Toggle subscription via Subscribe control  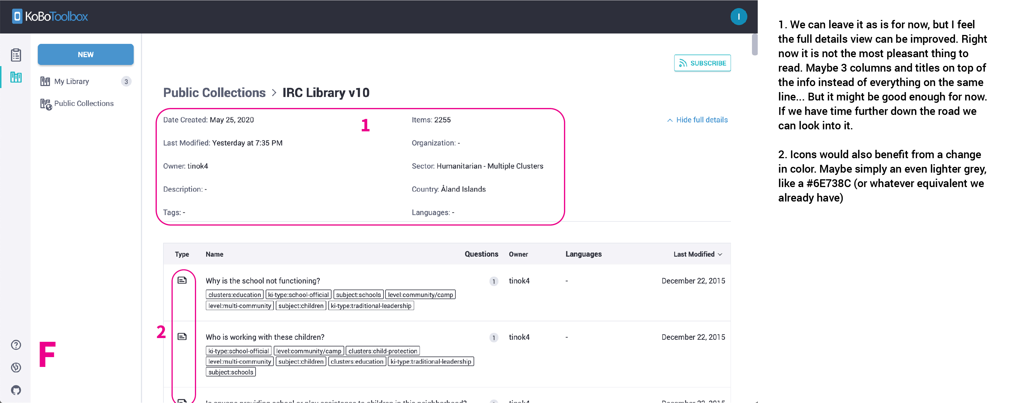(x=702, y=63)
